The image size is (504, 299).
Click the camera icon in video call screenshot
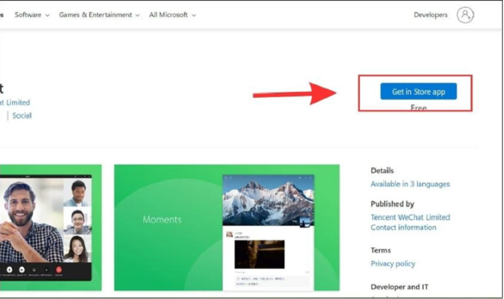tap(22, 270)
